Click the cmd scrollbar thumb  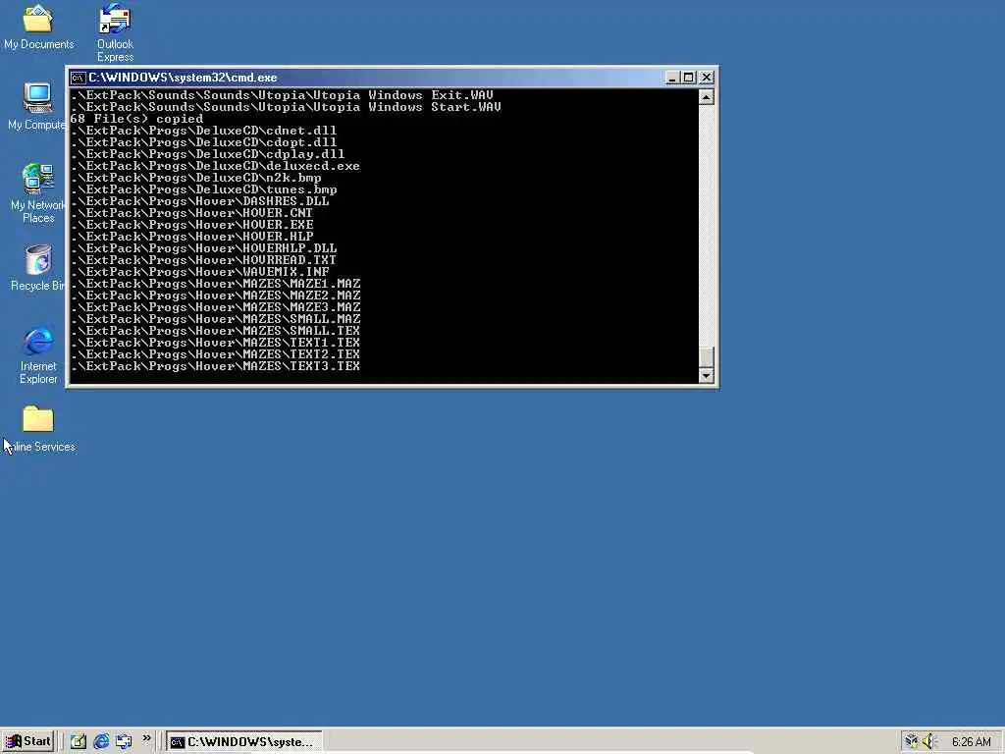point(706,357)
